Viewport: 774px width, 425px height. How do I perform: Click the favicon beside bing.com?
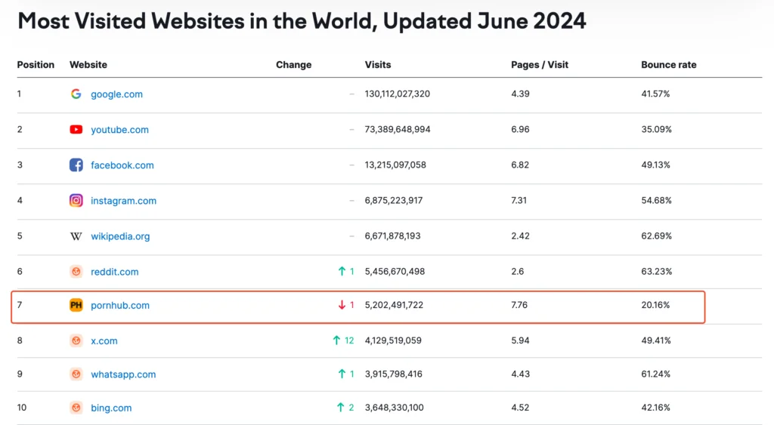pos(76,408)
